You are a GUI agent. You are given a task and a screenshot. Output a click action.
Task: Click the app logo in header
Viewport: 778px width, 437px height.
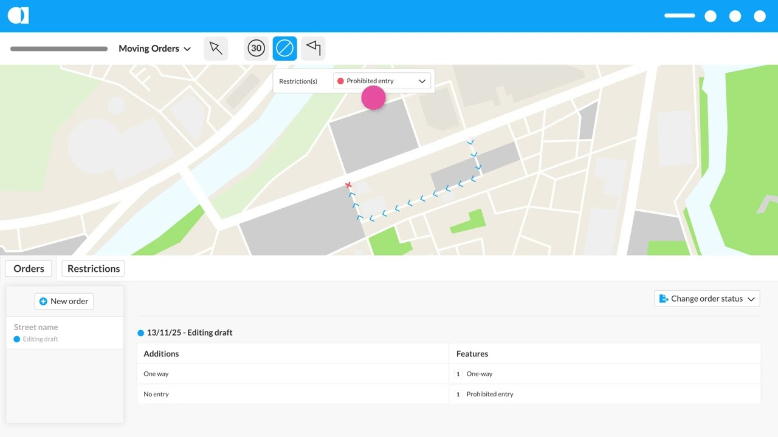[x=18, y=16]
